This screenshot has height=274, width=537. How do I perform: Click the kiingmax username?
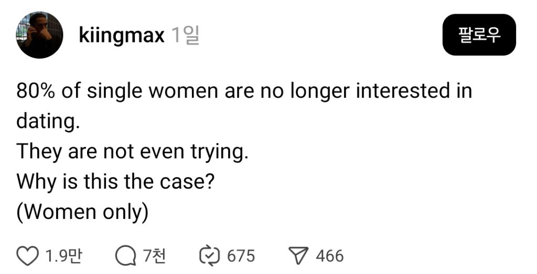(121, 36)
